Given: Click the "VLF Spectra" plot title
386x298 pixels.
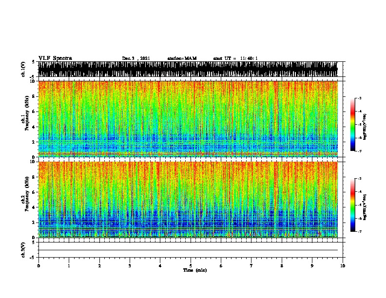Looking at the screenshot, I should (55, 58).
